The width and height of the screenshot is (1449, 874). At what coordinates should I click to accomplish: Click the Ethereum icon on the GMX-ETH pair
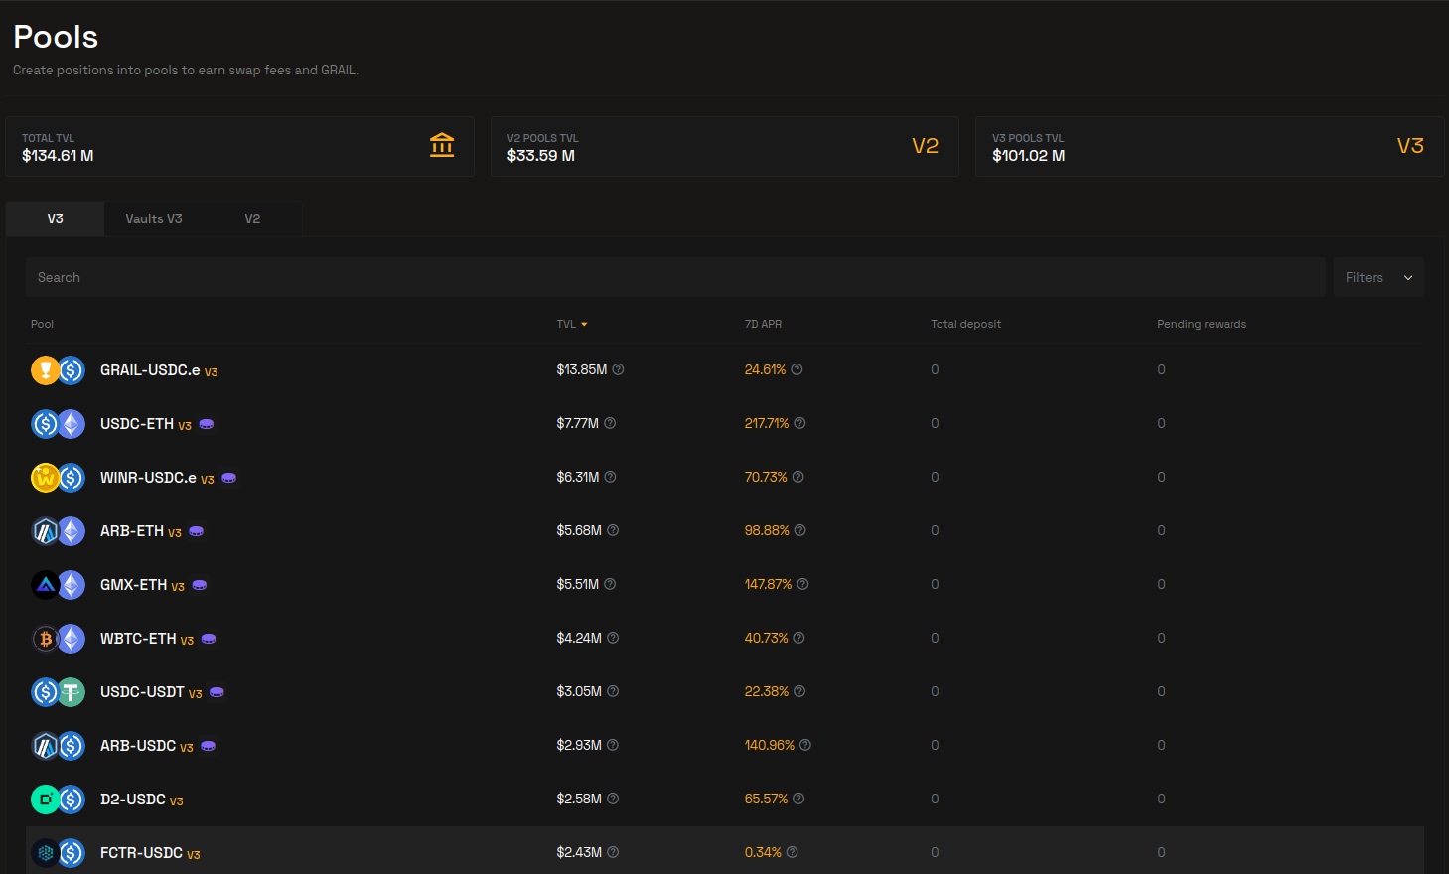(x=71, y=584)
